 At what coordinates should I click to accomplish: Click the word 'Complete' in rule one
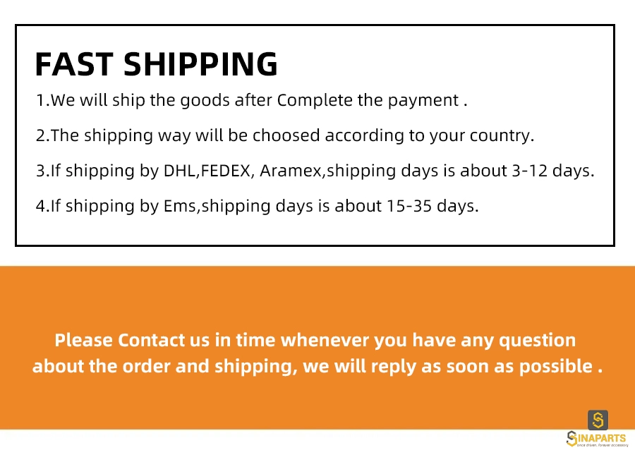315,100
